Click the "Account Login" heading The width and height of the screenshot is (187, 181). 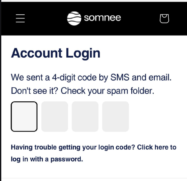56,53
